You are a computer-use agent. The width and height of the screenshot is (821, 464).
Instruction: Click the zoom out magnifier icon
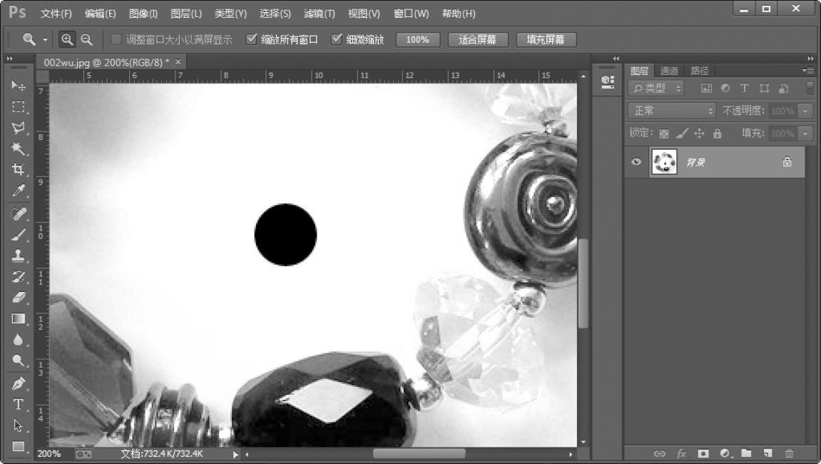[86, 40]
